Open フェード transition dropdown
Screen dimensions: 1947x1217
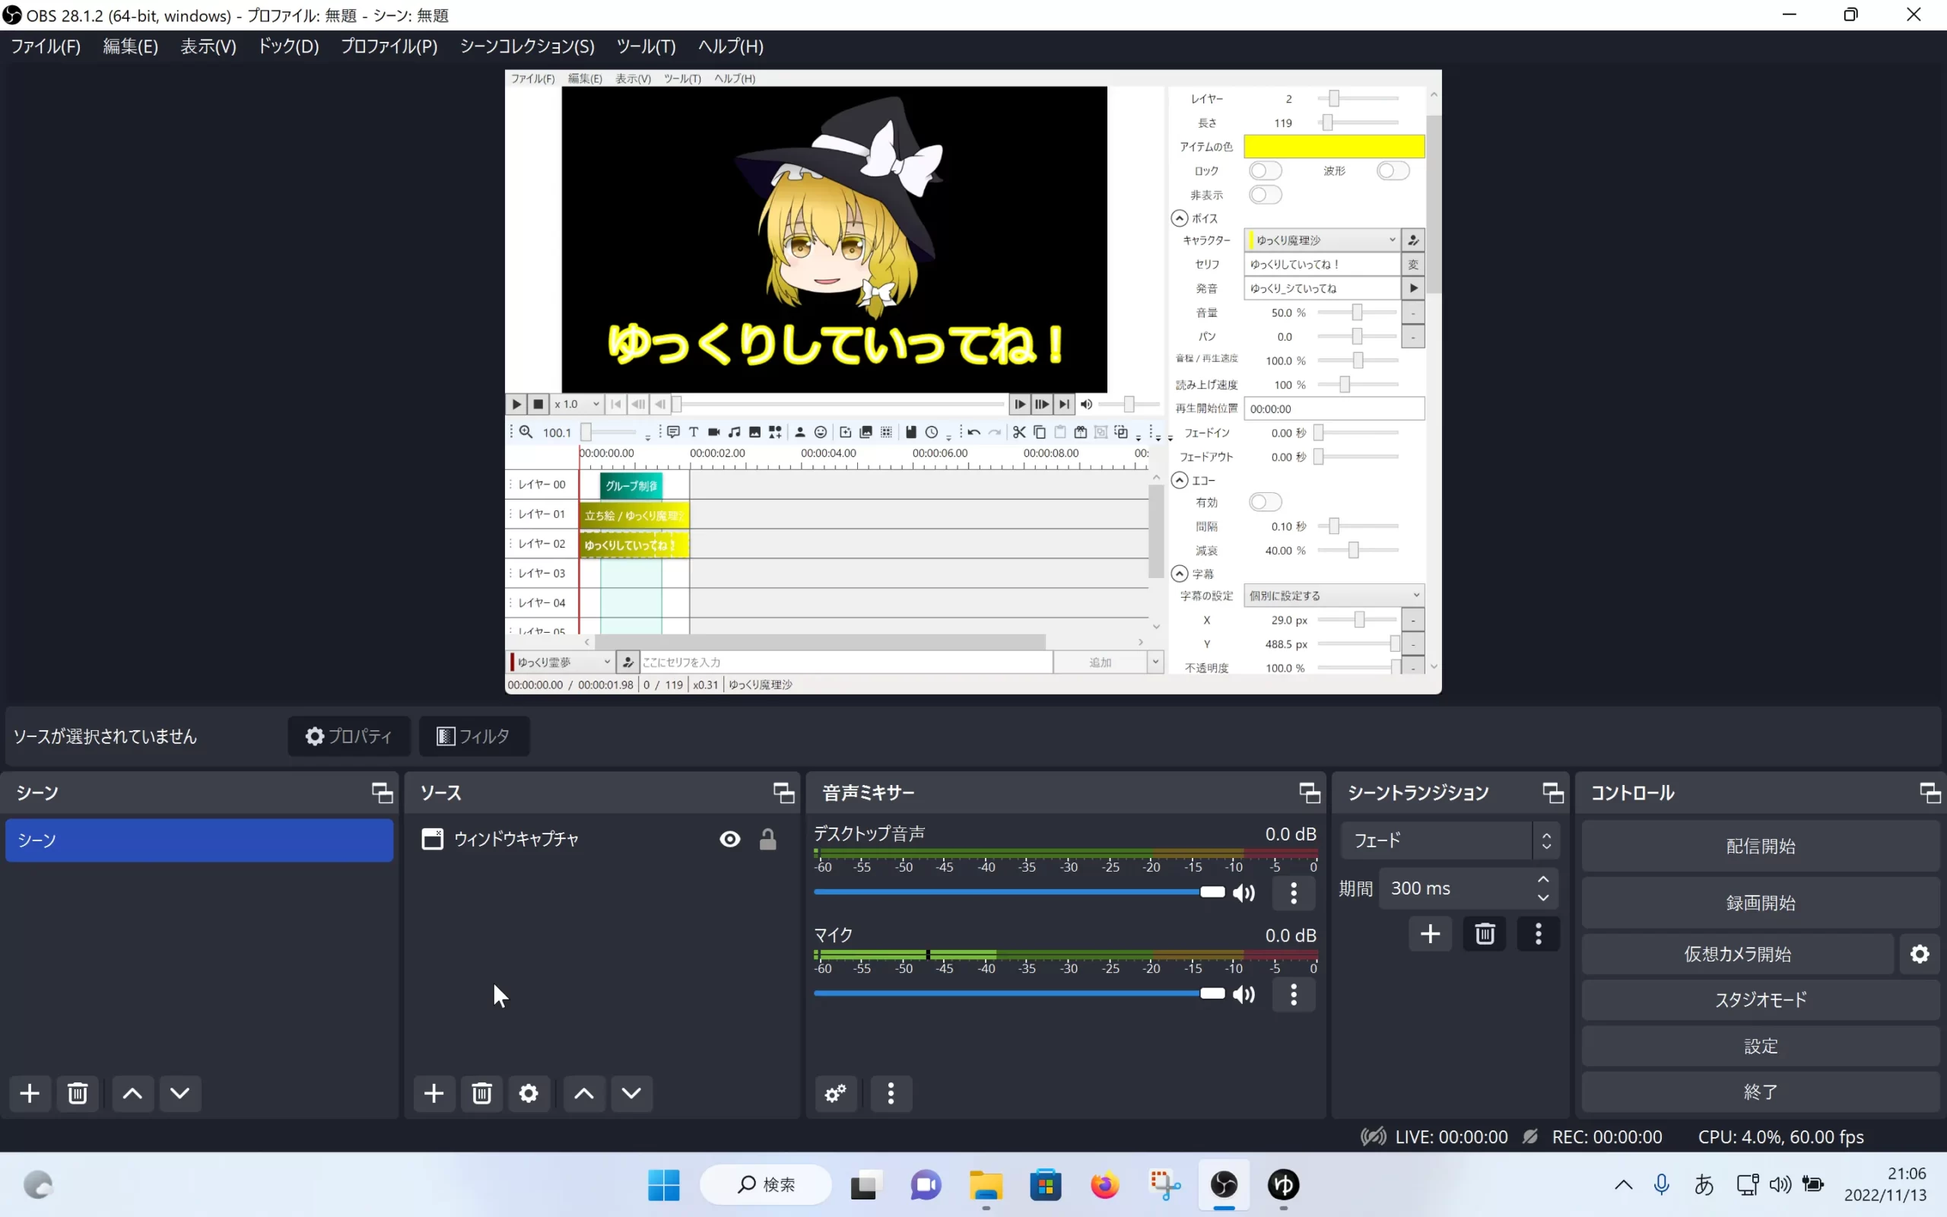point(1450,841)
